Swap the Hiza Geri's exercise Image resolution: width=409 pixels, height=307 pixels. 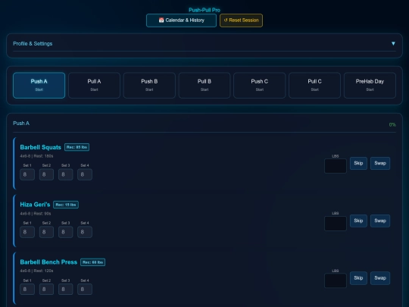(380, 221)
